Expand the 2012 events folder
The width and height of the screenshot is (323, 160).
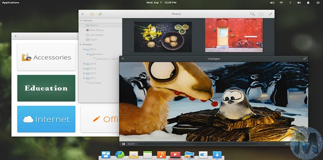[x=84, y=73]
